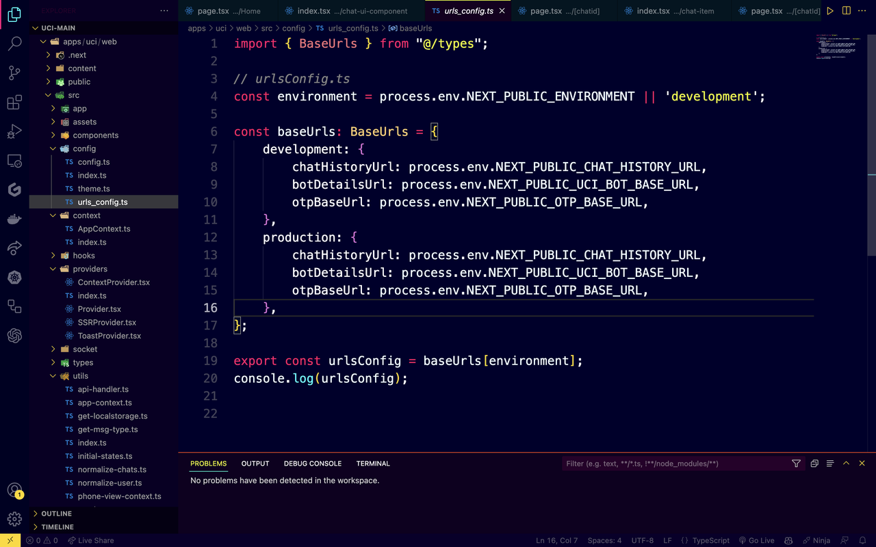The height and width of the screenshot is (547, 876).
Task: Open the Explorer view in activity bar
Action: click(x=14, y=14)
